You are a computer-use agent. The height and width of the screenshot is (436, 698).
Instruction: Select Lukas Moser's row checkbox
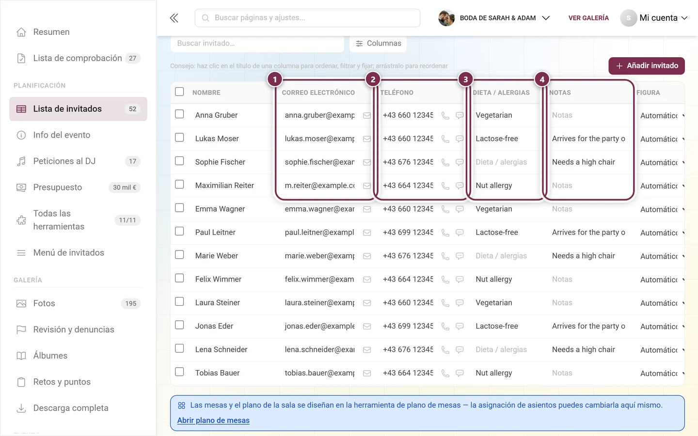(179, 137)
